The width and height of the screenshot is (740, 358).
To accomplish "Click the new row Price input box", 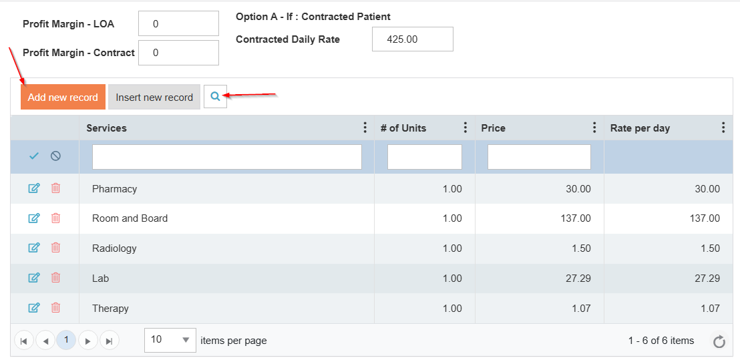I will click(539, 157).
